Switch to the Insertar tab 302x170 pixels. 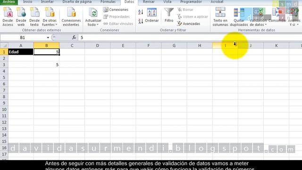tap(47, 2)
